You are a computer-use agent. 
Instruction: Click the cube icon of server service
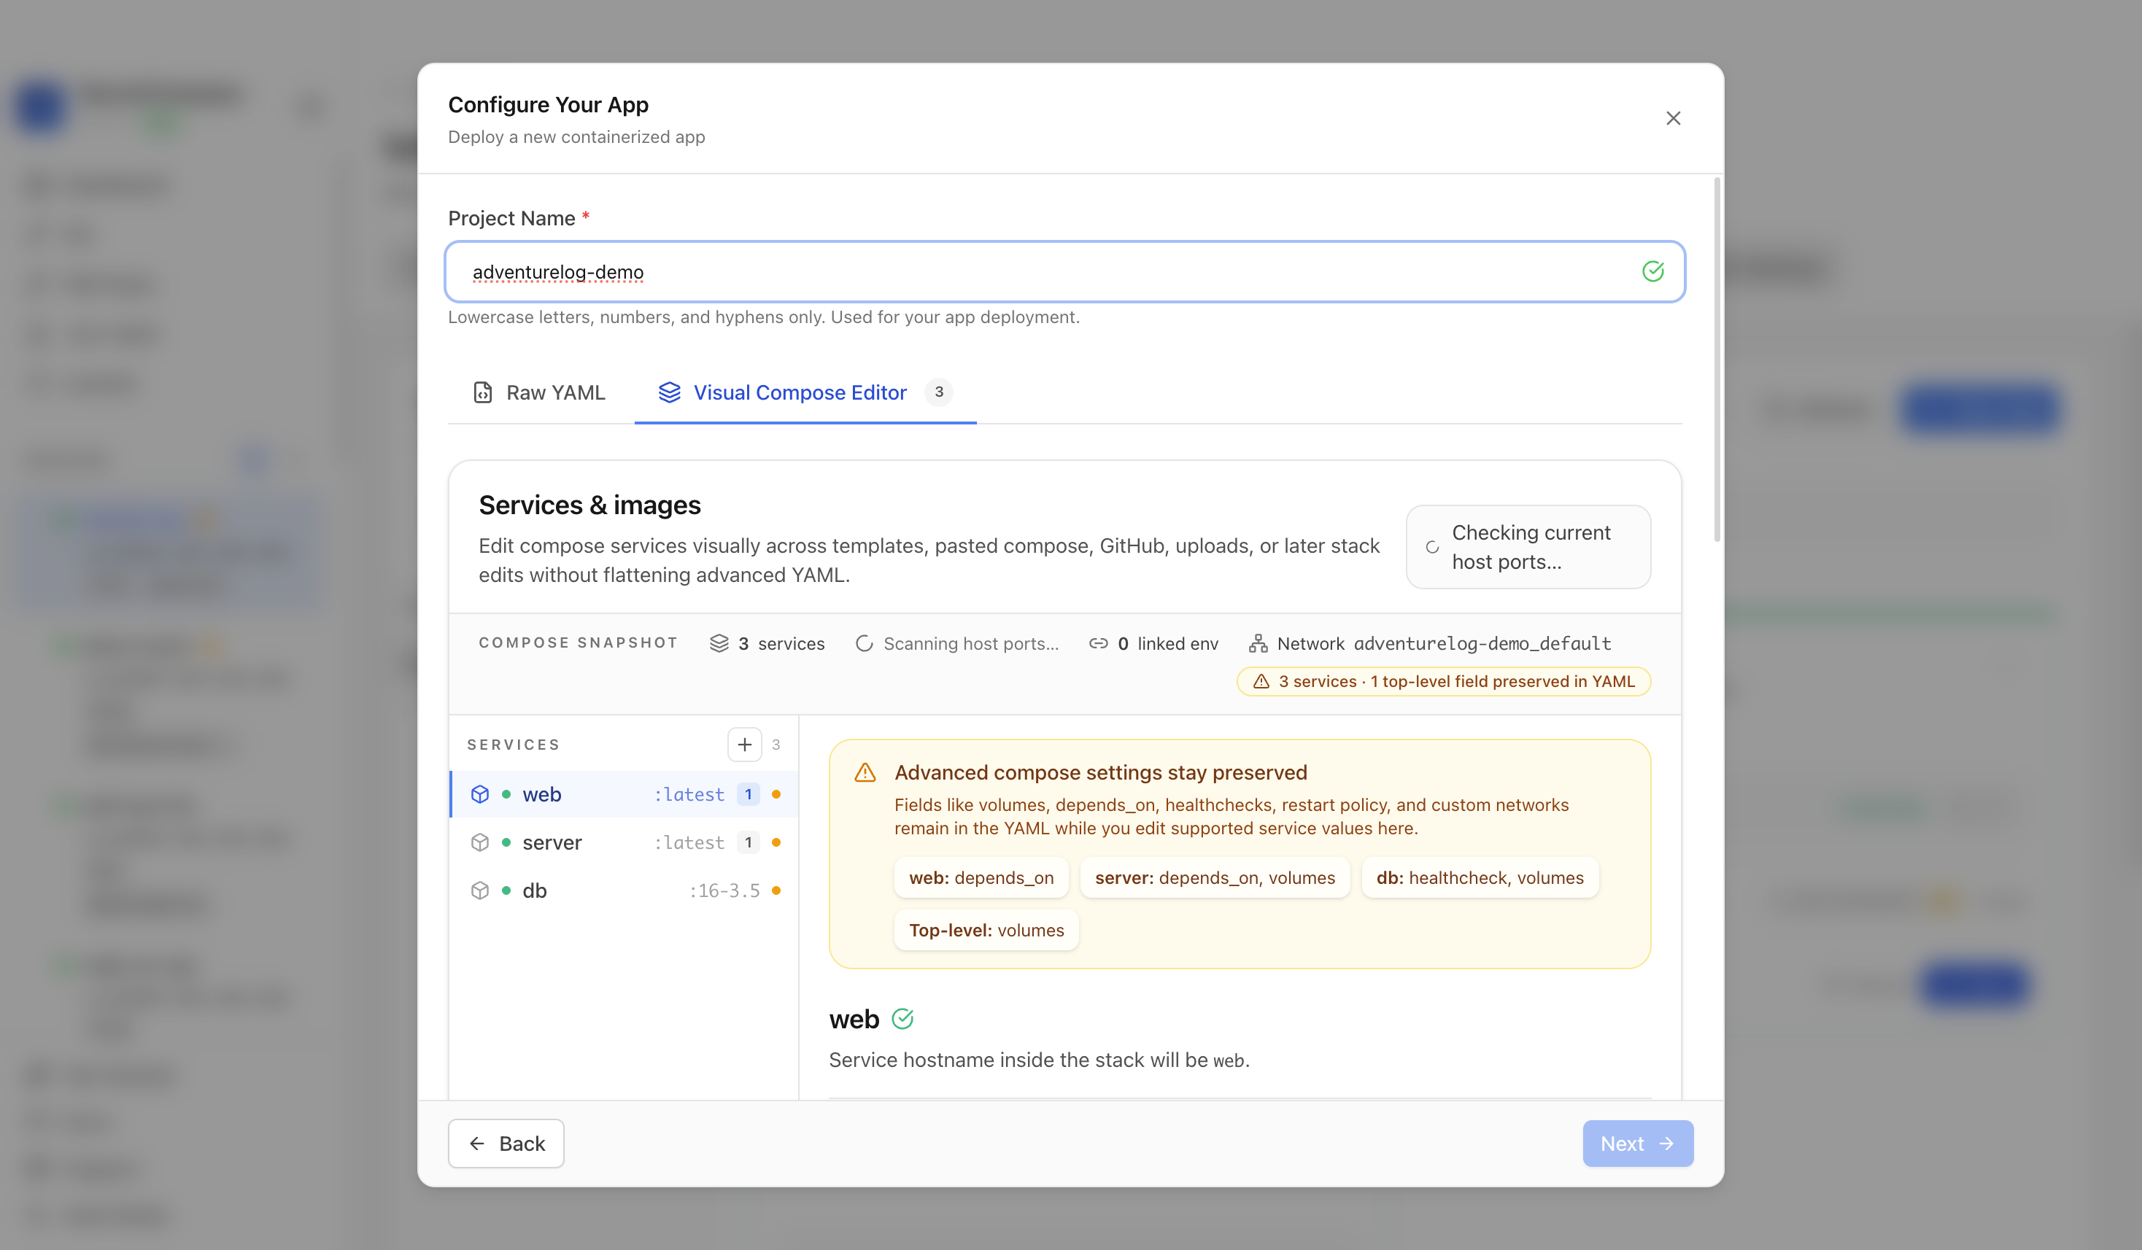click(479, 842)
